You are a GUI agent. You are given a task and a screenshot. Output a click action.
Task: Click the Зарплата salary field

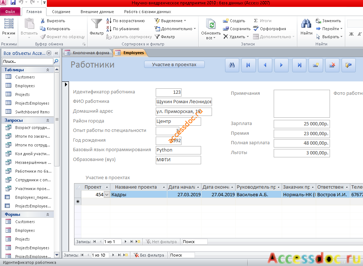302,124
